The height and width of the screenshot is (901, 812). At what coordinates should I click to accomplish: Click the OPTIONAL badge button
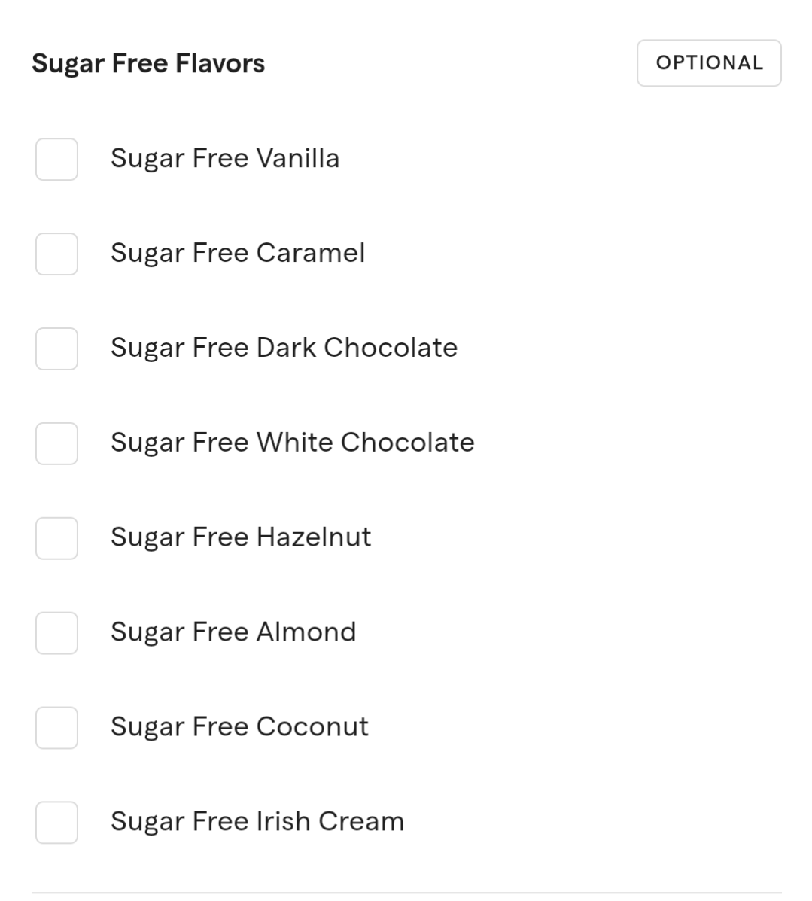click(709, 63)
